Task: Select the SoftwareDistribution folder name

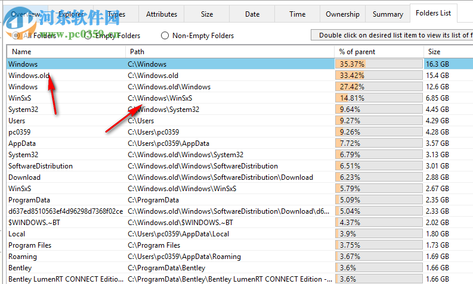Action: pos(41,166)
